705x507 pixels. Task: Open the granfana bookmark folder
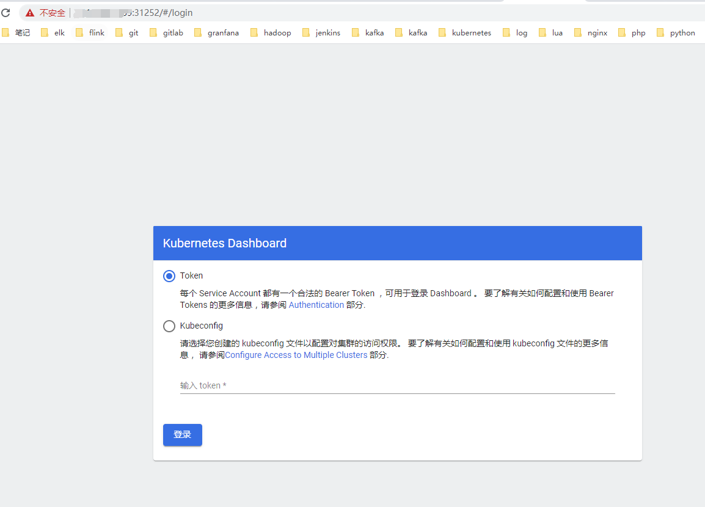(x=216, y=32)
